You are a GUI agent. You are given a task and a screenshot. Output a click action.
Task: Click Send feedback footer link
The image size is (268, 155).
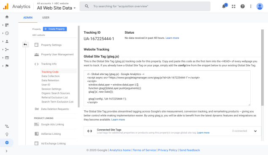click(189, 150)
